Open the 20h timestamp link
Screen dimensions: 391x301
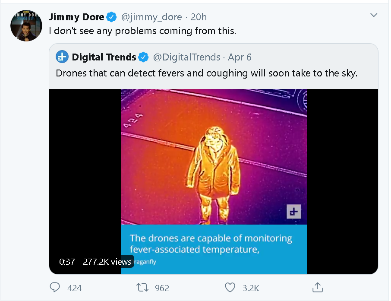[x=199, y=17]
